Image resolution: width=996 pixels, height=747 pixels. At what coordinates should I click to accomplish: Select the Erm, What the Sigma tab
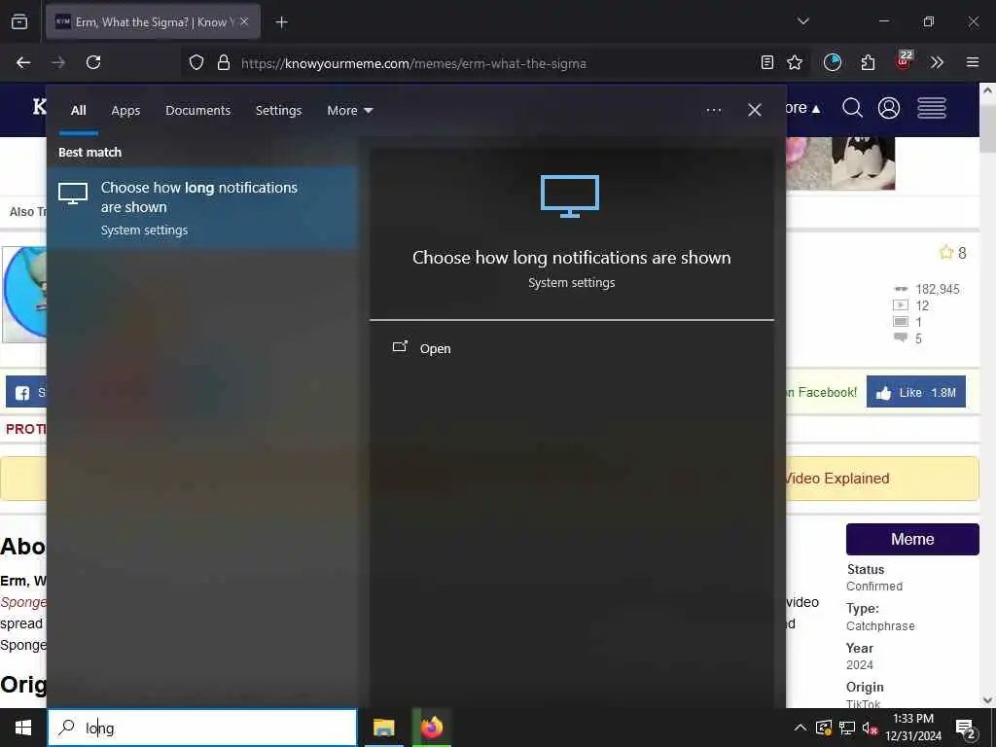(153, 22)
